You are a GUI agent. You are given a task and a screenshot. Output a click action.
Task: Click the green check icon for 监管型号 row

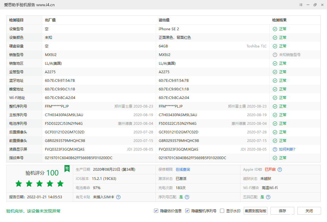click(275, 72)
